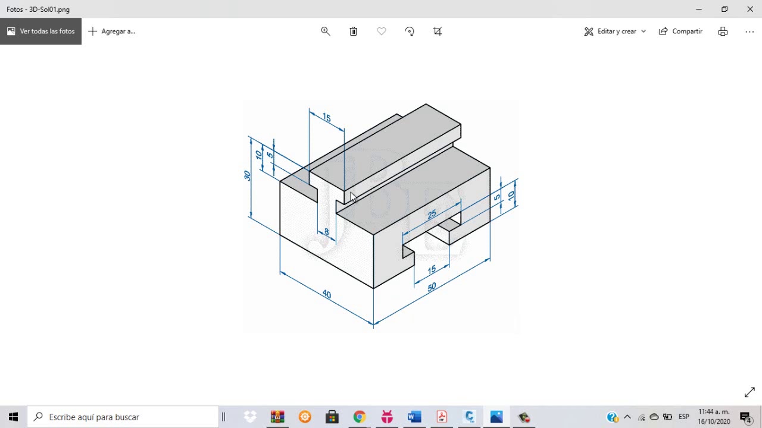Delete the photo using the trash icon
The height and width of the screenshot is (428, 762).
tap(353, 32)
